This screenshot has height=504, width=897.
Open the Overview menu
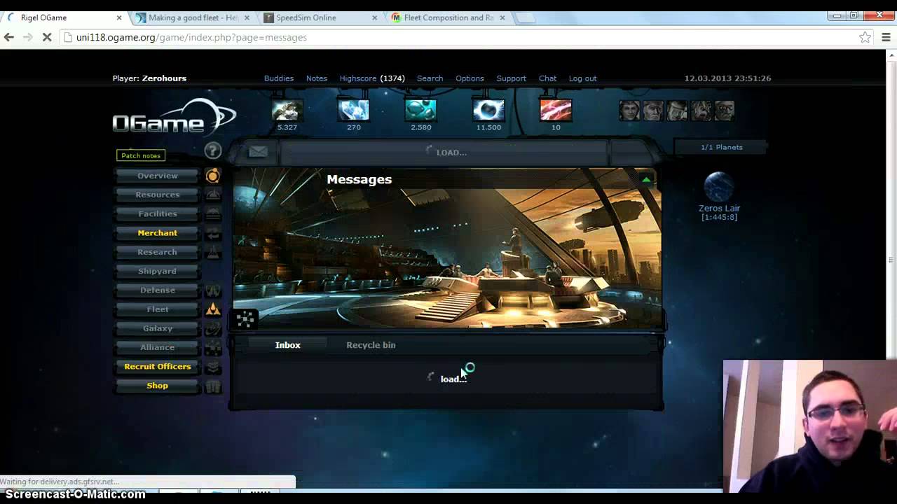tap(158, 176)
